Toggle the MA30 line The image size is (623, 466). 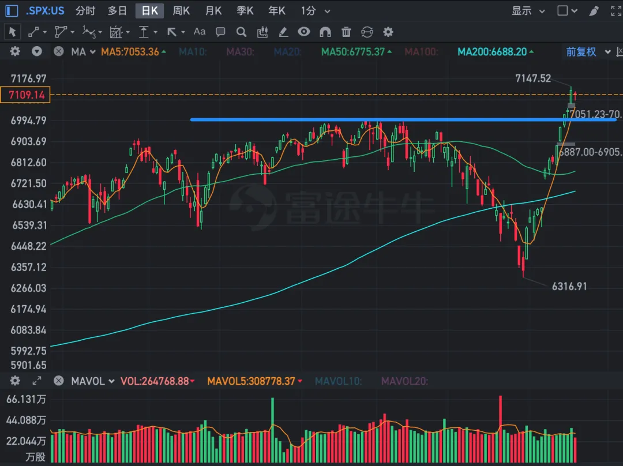(x=240, y=52)
